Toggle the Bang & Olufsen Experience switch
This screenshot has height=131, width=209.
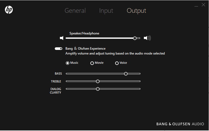point(59,49)
